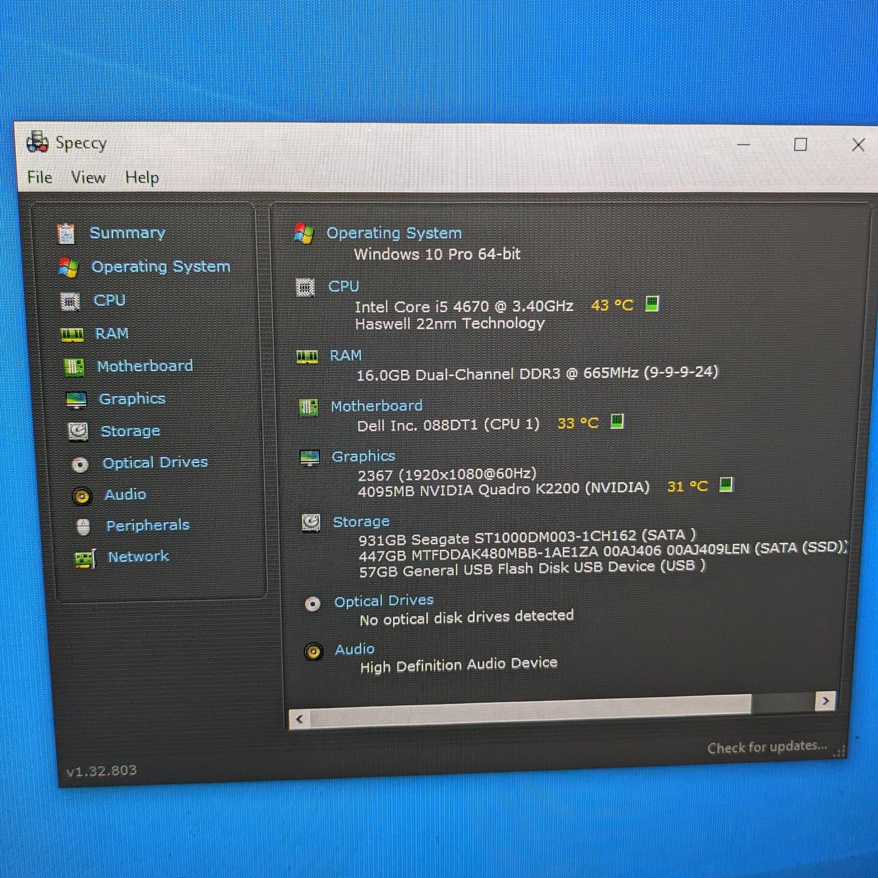The image size is (878, 878).
Task: Click the GPU temperature indicator at 31 °C
Action: [726, 485]
